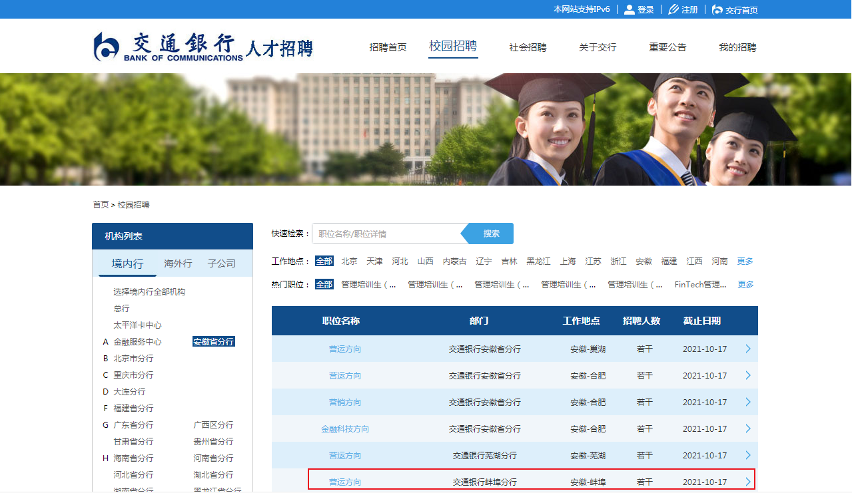Switch to 子公司 tab
Image resolution: width=852 pixels, height=493 pixels.
click(x=221, y=263)
